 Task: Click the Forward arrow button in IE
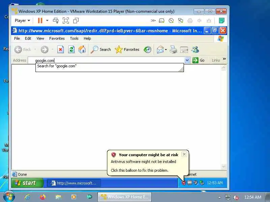click(45, 49)
